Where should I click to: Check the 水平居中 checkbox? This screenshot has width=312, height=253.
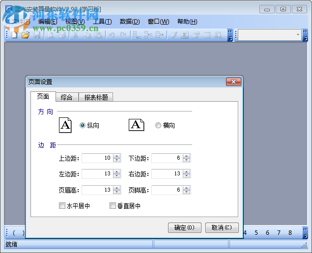click(62, 205)
